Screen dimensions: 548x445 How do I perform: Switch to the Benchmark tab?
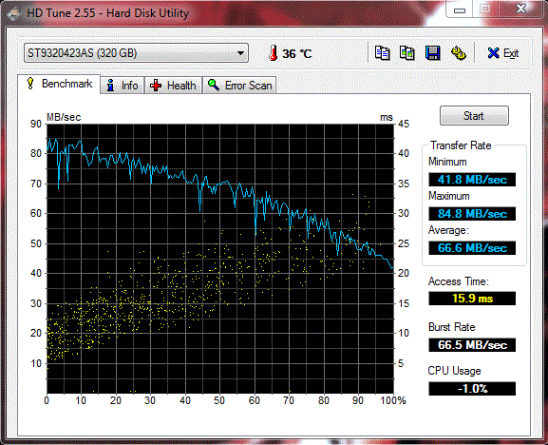pos(59,84)
